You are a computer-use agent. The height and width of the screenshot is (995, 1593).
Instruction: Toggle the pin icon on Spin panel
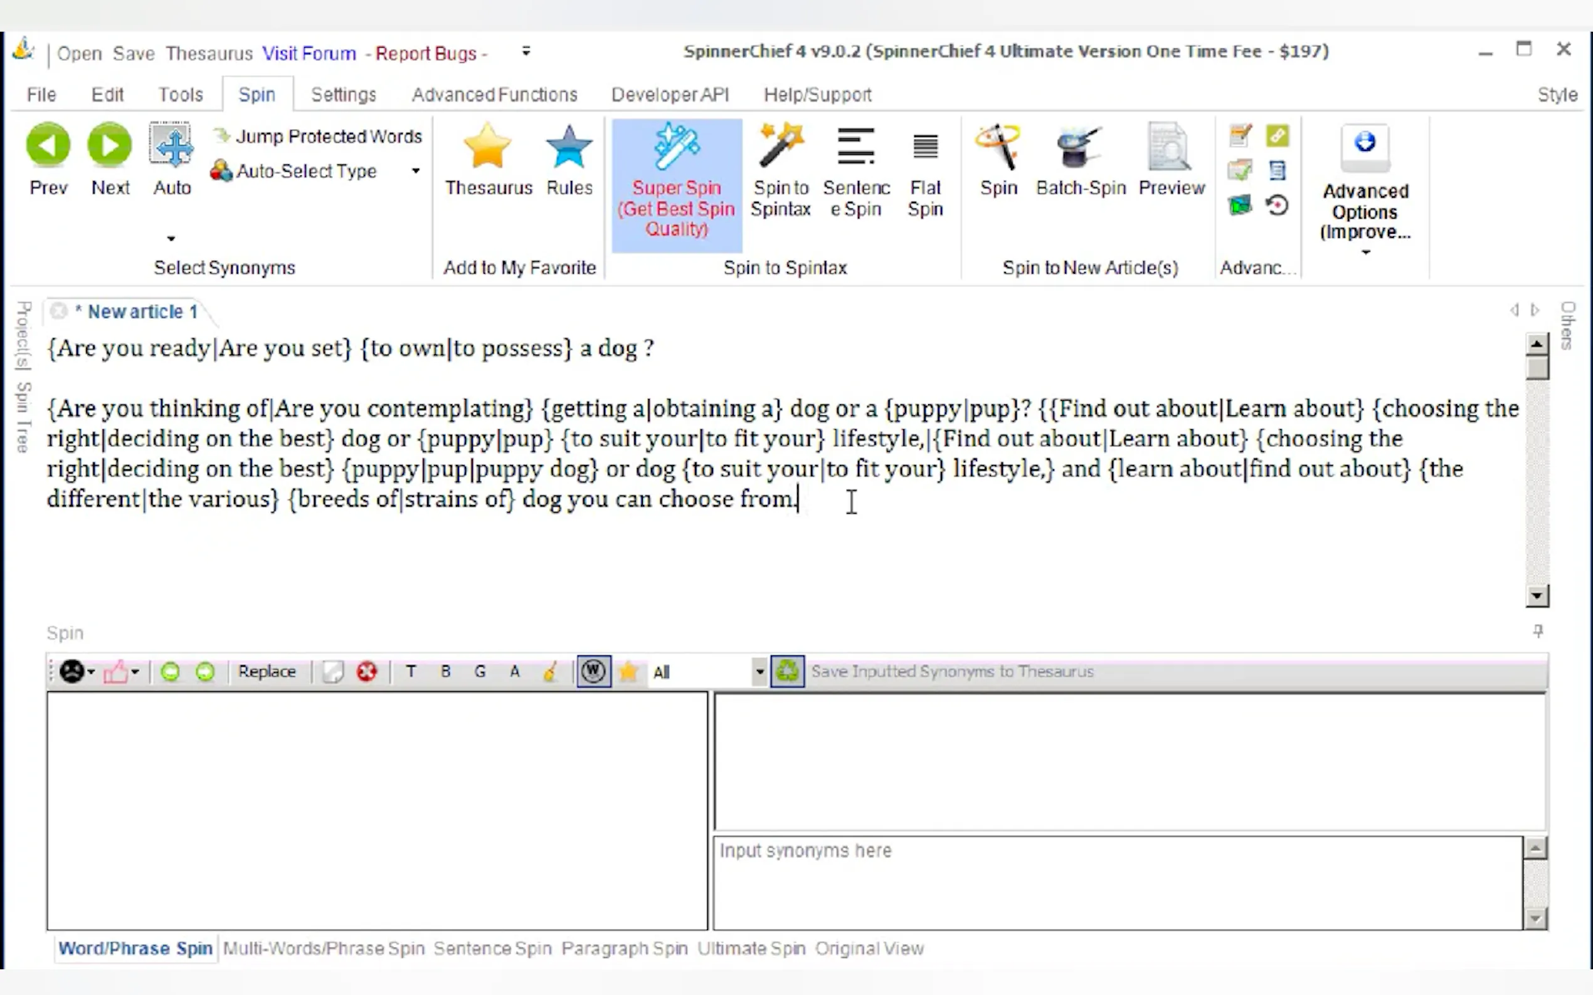click(x=1538, y=631)
